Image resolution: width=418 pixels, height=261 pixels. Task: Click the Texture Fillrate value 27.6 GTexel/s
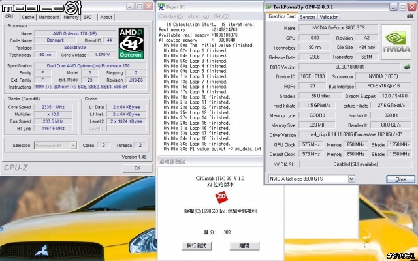[x=391, y=106]
